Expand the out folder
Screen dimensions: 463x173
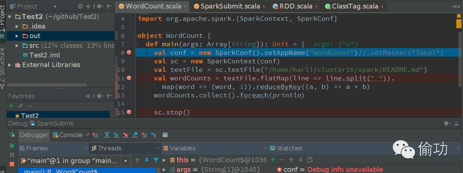(17, 36)
